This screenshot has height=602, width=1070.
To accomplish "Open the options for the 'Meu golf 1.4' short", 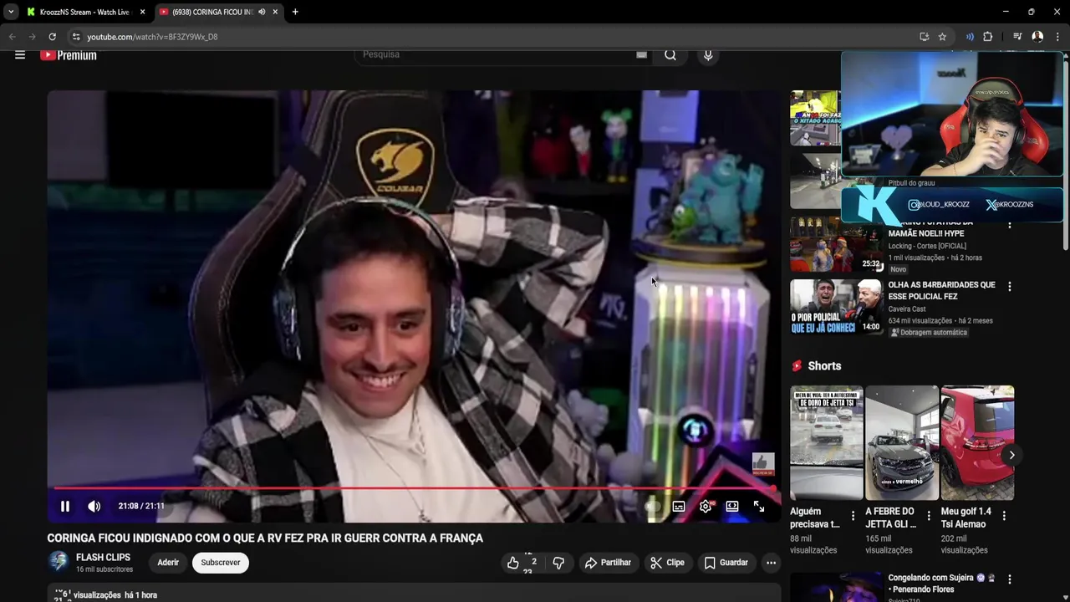I will [x=1003, y=516].
